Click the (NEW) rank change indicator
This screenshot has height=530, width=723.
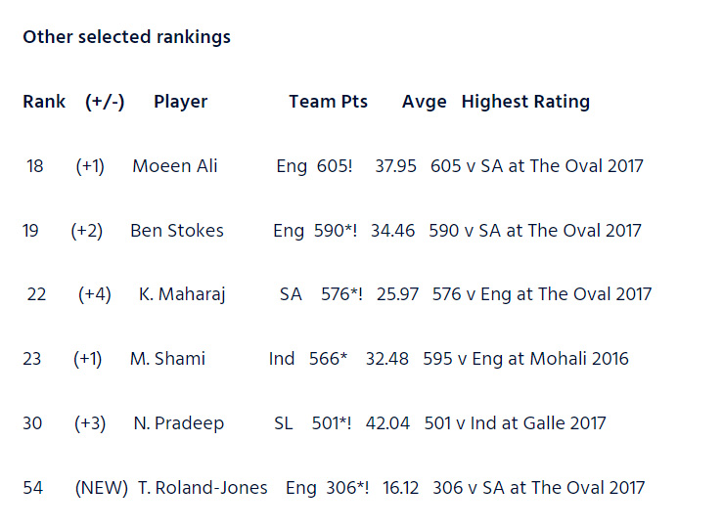(x=102, y=488)
